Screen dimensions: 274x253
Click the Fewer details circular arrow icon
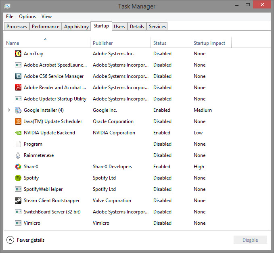pos(10,240)
